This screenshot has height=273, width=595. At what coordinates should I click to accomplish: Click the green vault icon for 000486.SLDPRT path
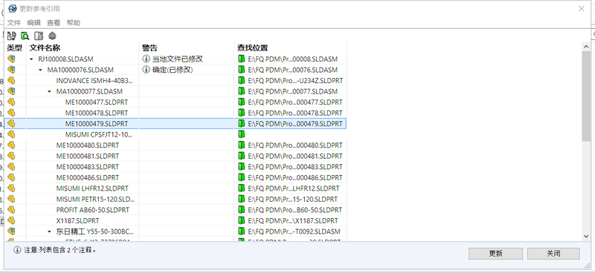coord(241,177)
